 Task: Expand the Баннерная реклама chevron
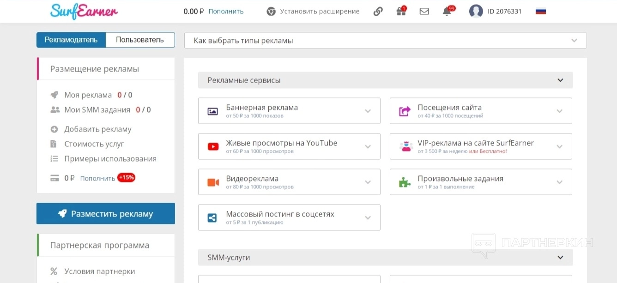[368, 111]
